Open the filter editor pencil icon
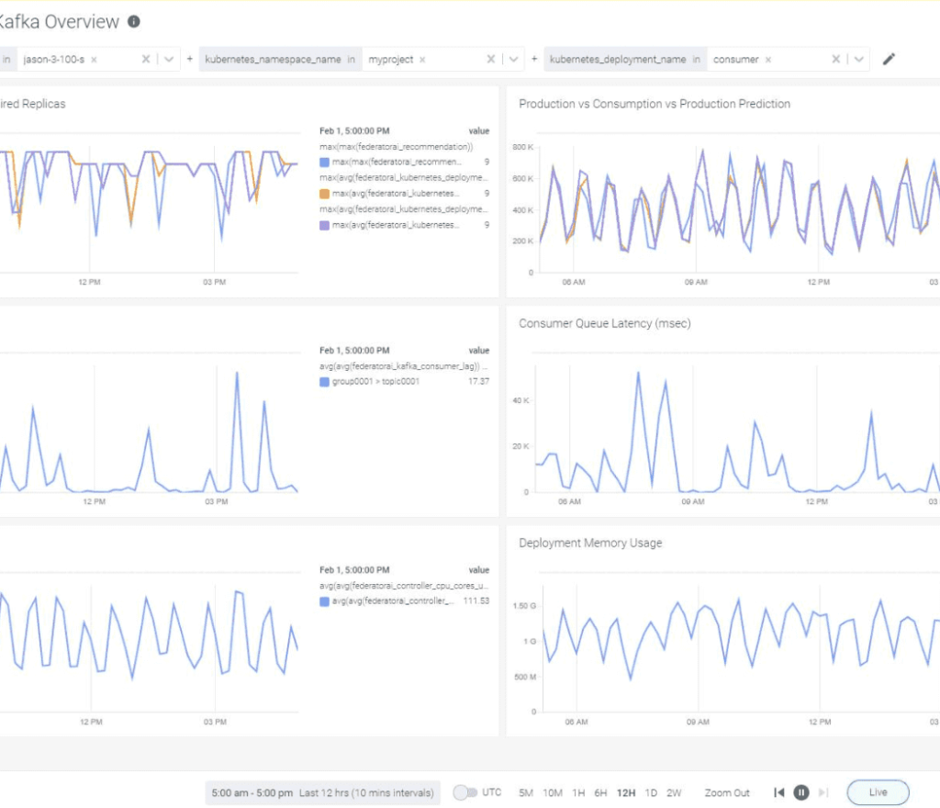Screen dimensions: 940x808 (x=889, y=58)
